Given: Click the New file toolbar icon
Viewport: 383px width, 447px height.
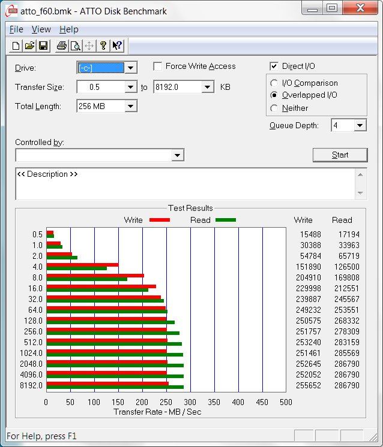Looking at the screenshot, I should click(16, 46).
